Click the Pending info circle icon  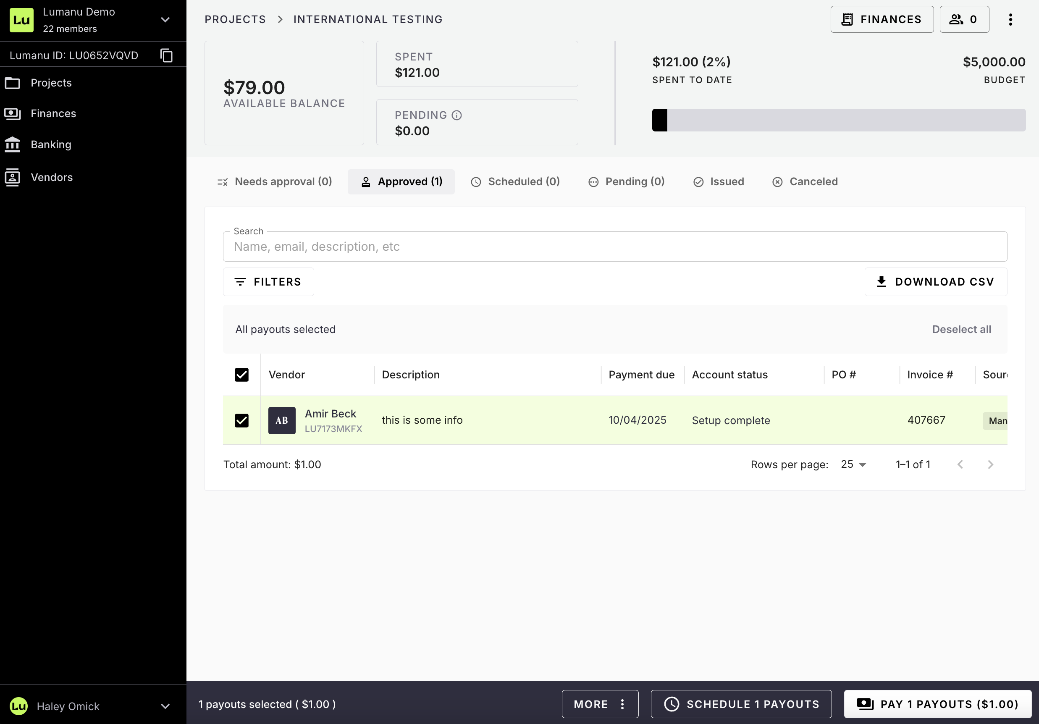pyautogui.click(x=457, y=115)
